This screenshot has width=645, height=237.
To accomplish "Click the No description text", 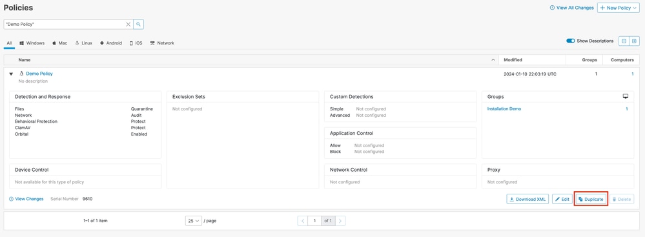I will pos(33,81).
